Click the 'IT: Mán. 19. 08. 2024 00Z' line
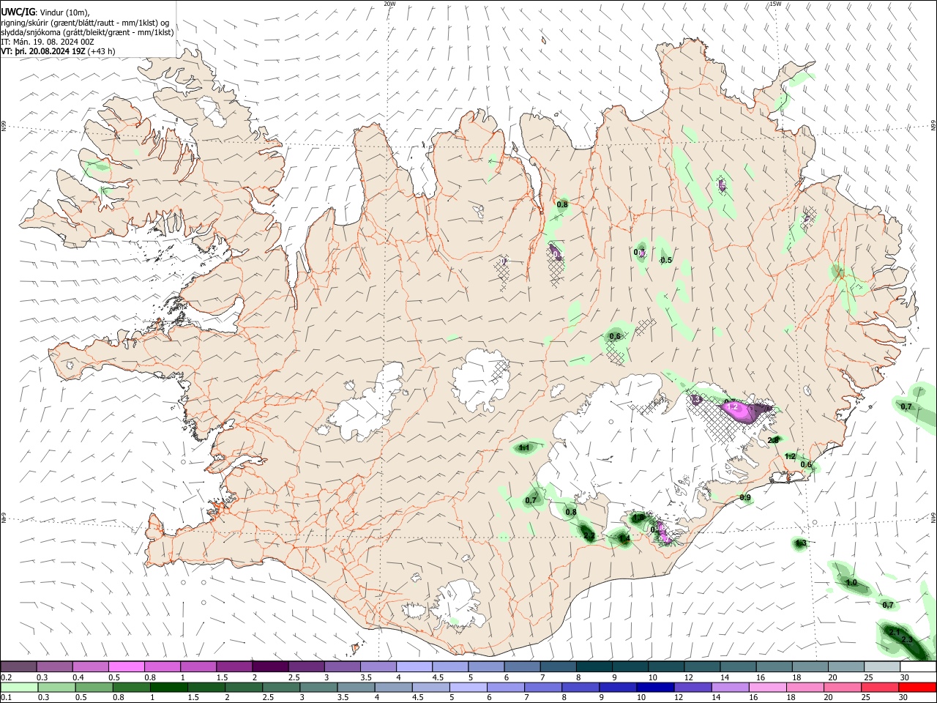The width and height of the screenshot is (937, 703). click(x=48, y=42)
